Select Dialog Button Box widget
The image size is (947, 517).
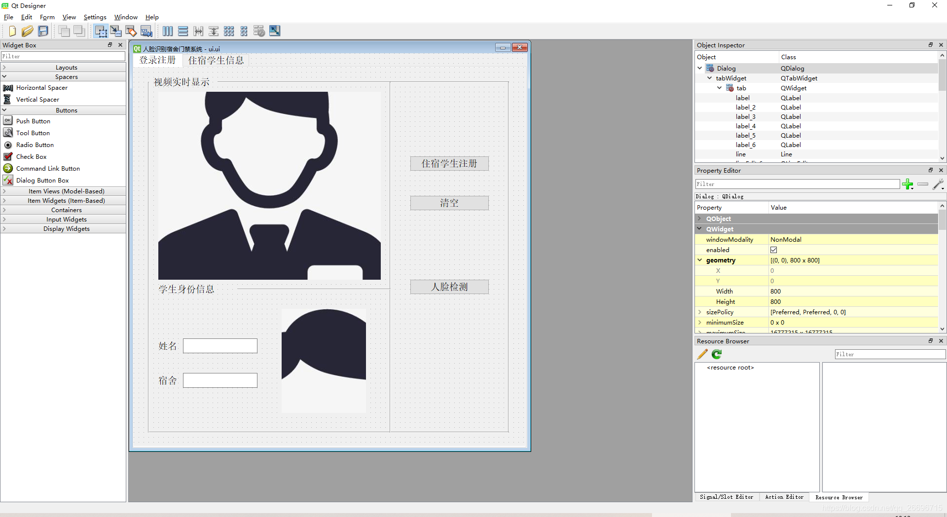(42, 180)
